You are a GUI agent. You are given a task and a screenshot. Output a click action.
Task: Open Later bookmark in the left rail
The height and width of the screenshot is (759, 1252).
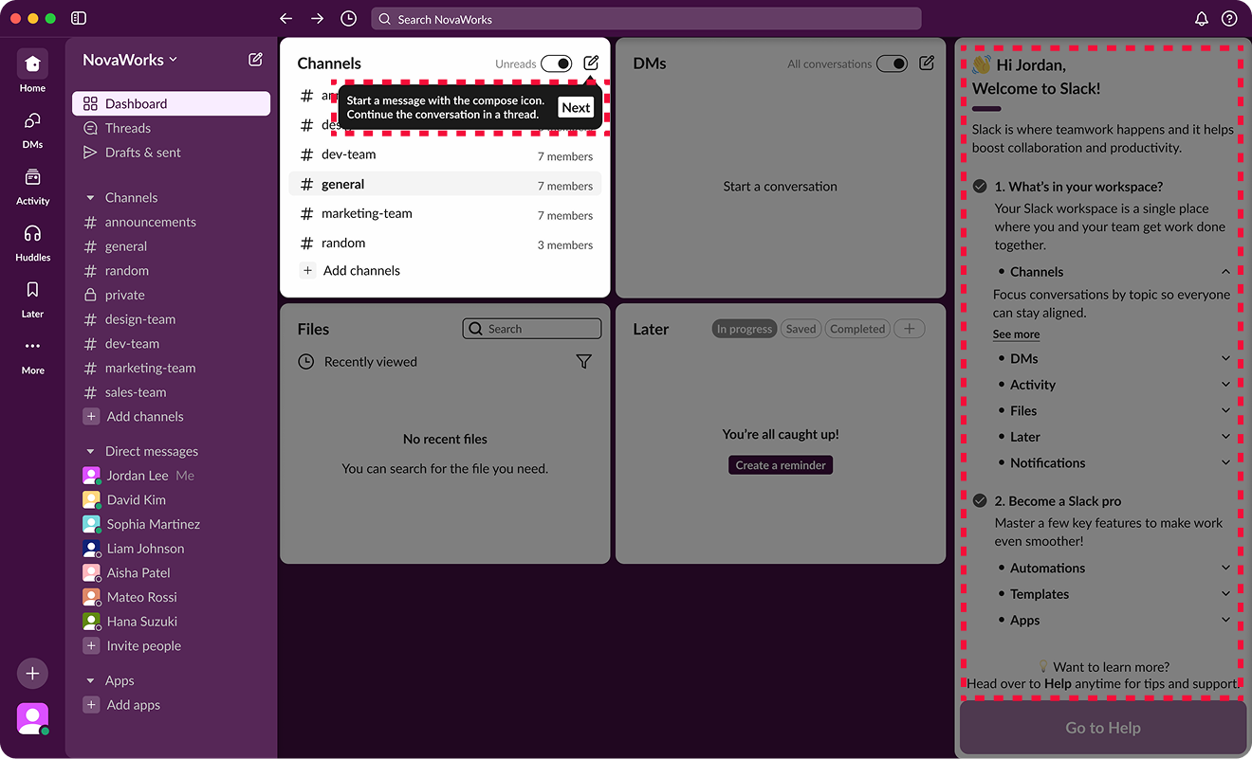32,299
